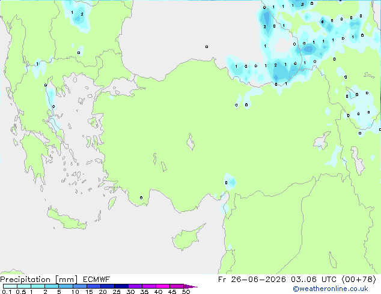Screen dimensions: 381x294
Task: Select the 'Precipitation [mm]' title text
Action: pos(39,280)
